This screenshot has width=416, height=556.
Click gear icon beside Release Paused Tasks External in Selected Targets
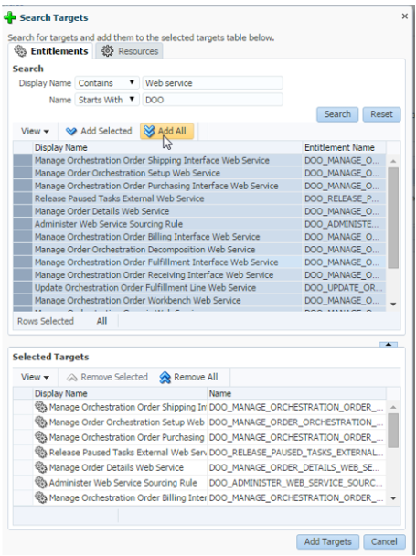pos(41,453)
